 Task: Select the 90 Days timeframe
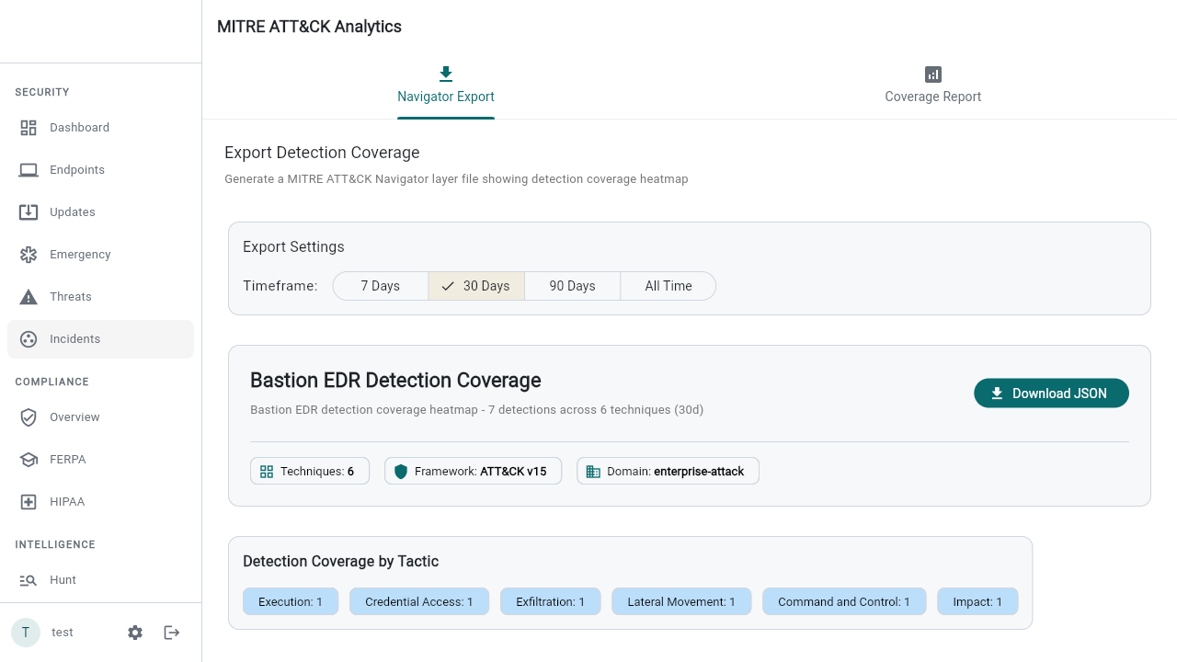(x=572, y=286)
